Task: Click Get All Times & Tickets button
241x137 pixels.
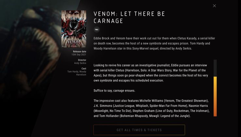Action: point(139,130)
